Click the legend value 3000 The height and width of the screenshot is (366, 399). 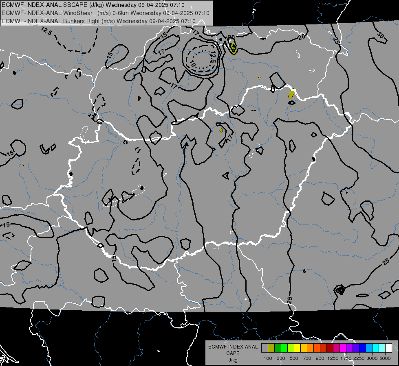372,358
